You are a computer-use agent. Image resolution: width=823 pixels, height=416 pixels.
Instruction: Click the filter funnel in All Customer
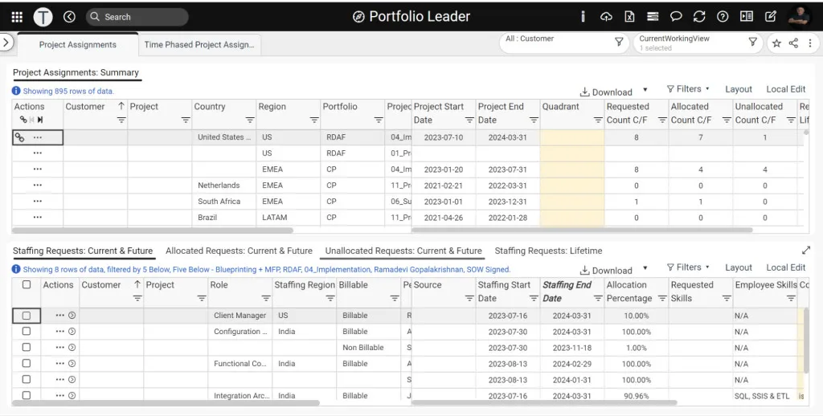[x=619, y=42]
